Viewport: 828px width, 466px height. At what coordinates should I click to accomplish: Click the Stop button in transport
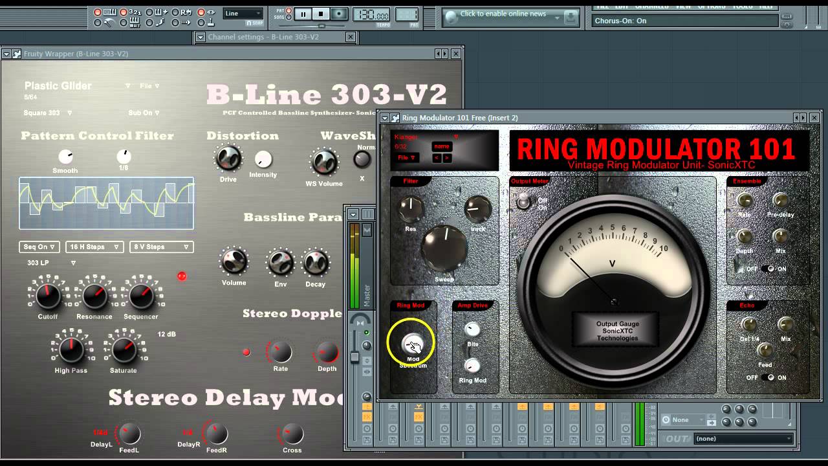tap(321, 14)
